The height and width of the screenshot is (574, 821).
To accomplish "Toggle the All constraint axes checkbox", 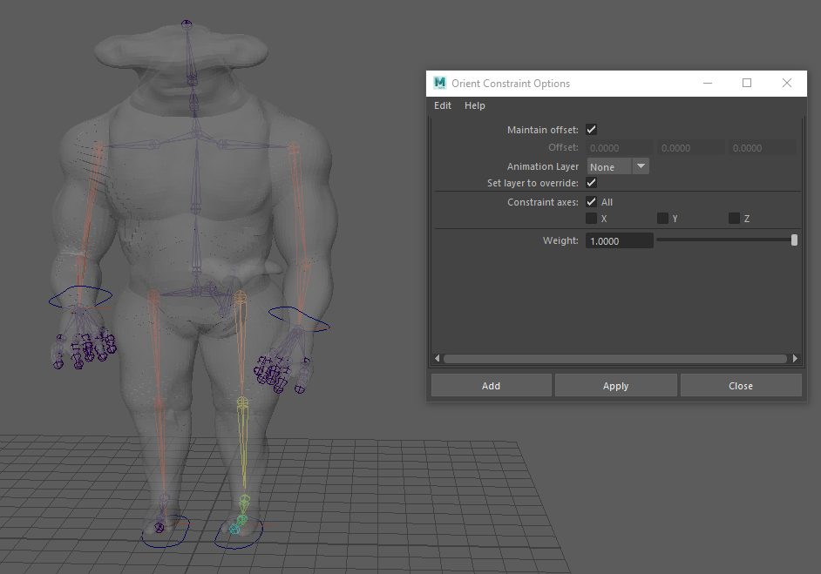I will pos(592,202).
